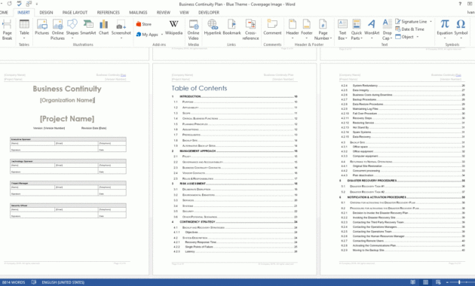This screenshot has height=286, width=475.
Task: Add a Bookmark
Action: [x=231, y=27]
